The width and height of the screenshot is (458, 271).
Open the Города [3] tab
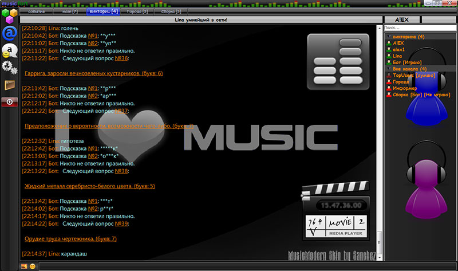tap(137, 11)
